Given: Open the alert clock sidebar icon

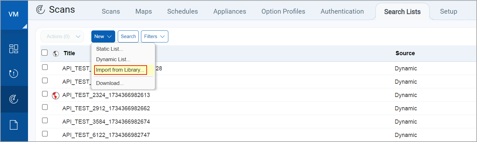Looking at the screenshot, I should coord(14,74).
